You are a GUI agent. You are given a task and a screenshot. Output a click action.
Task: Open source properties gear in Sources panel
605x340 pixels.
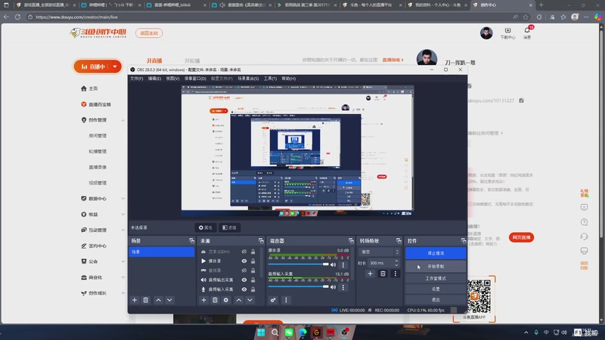[x=226, y=300]
